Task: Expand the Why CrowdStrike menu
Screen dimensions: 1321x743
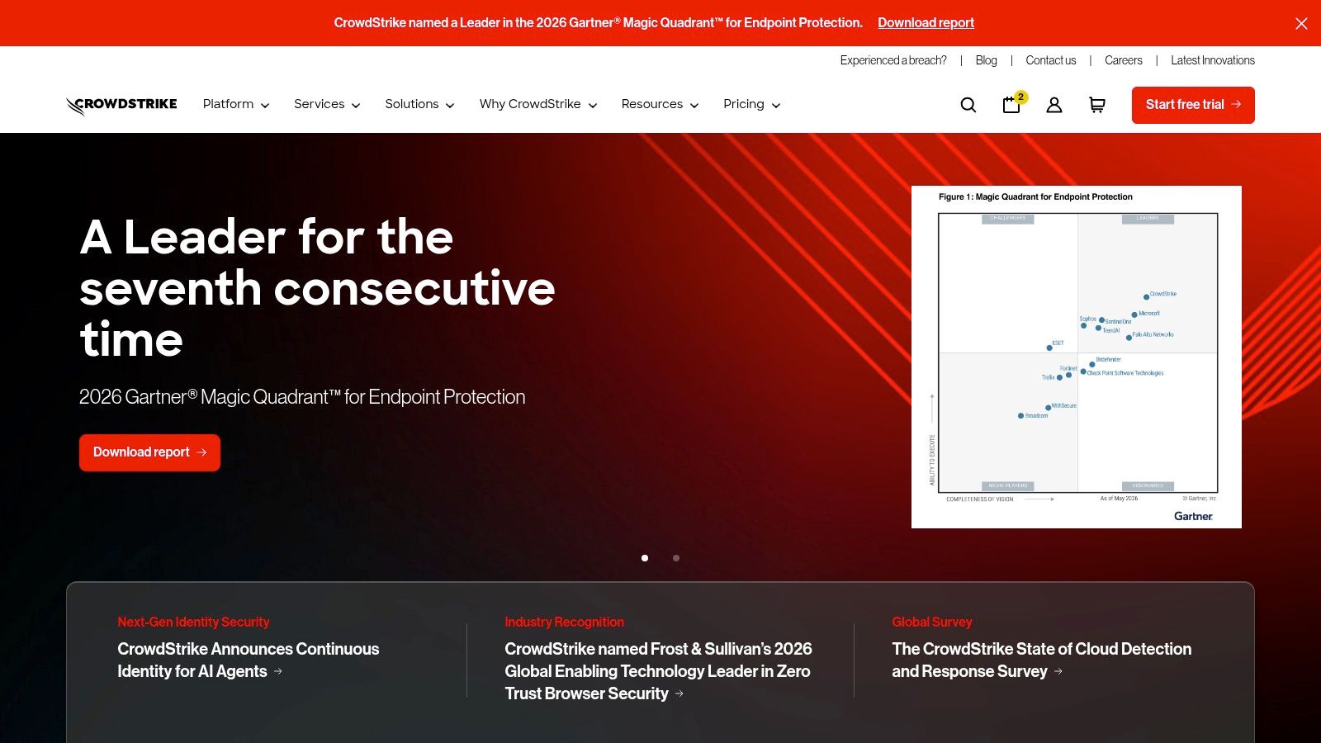Action: tap(538, 104)
